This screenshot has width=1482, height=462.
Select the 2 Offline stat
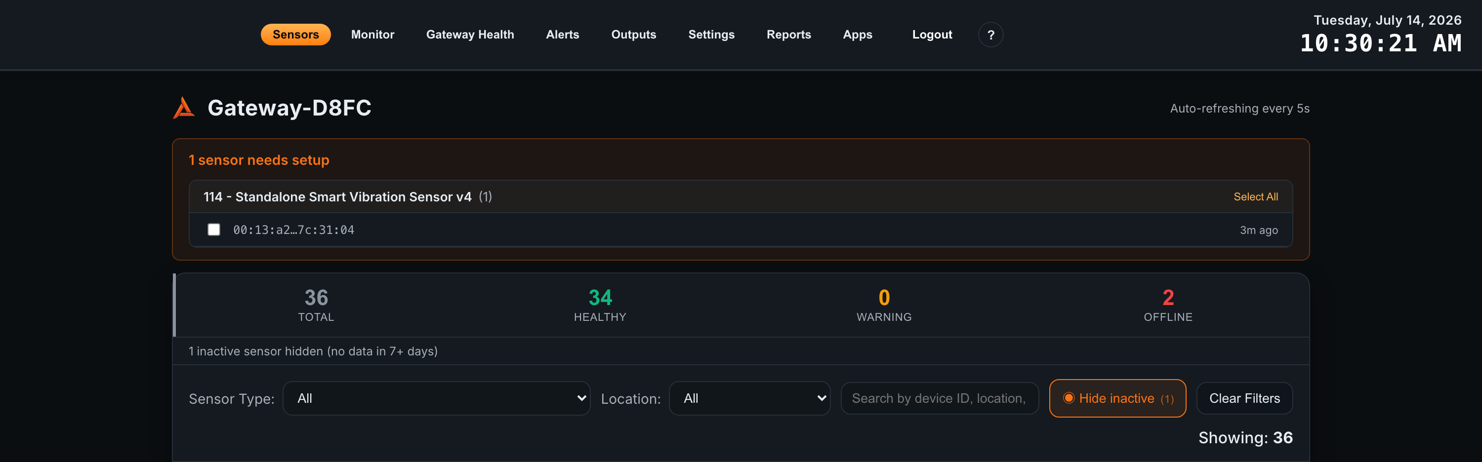point(1167,305)
